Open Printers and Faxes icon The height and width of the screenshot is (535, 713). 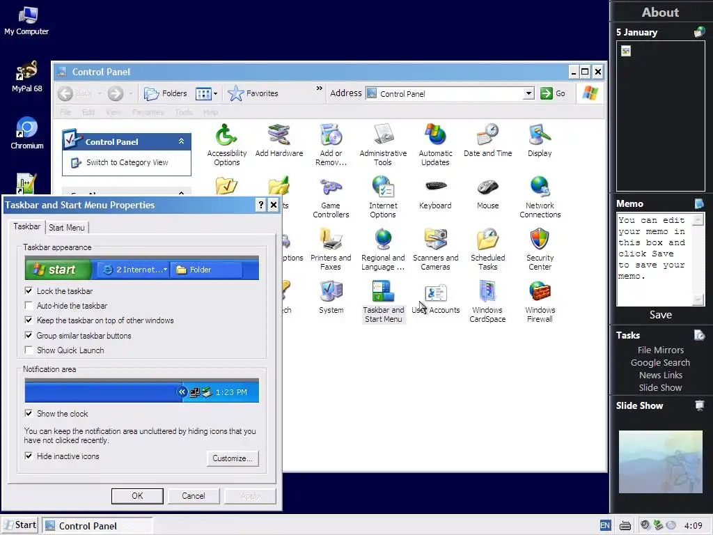tap(331, 249)
